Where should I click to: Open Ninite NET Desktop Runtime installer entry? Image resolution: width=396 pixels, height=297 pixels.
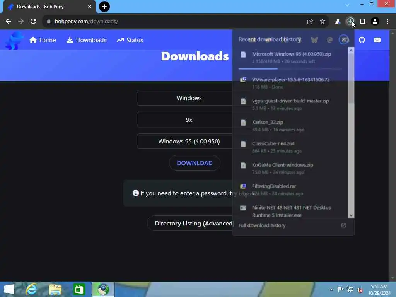click(290, 211)
